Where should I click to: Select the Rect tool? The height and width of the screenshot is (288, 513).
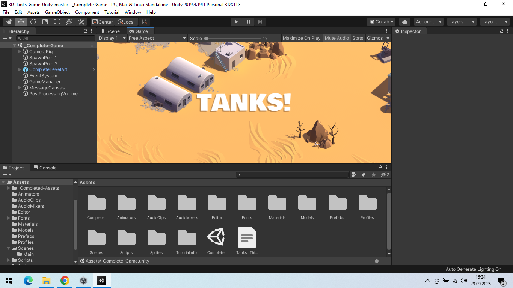(57, 22)
